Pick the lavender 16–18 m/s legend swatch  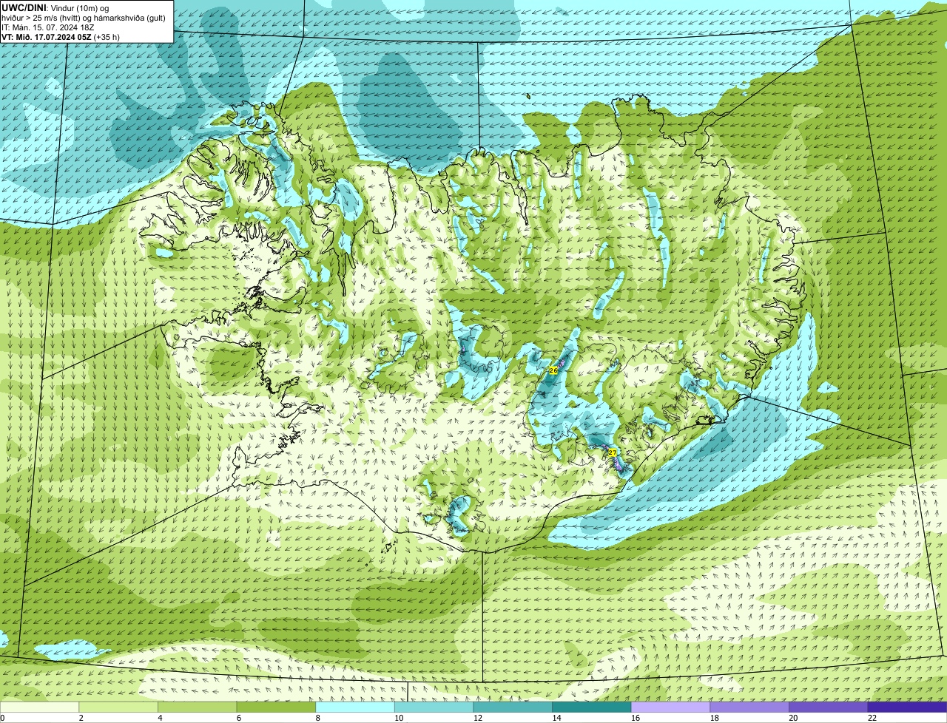(x=671, y=707)
